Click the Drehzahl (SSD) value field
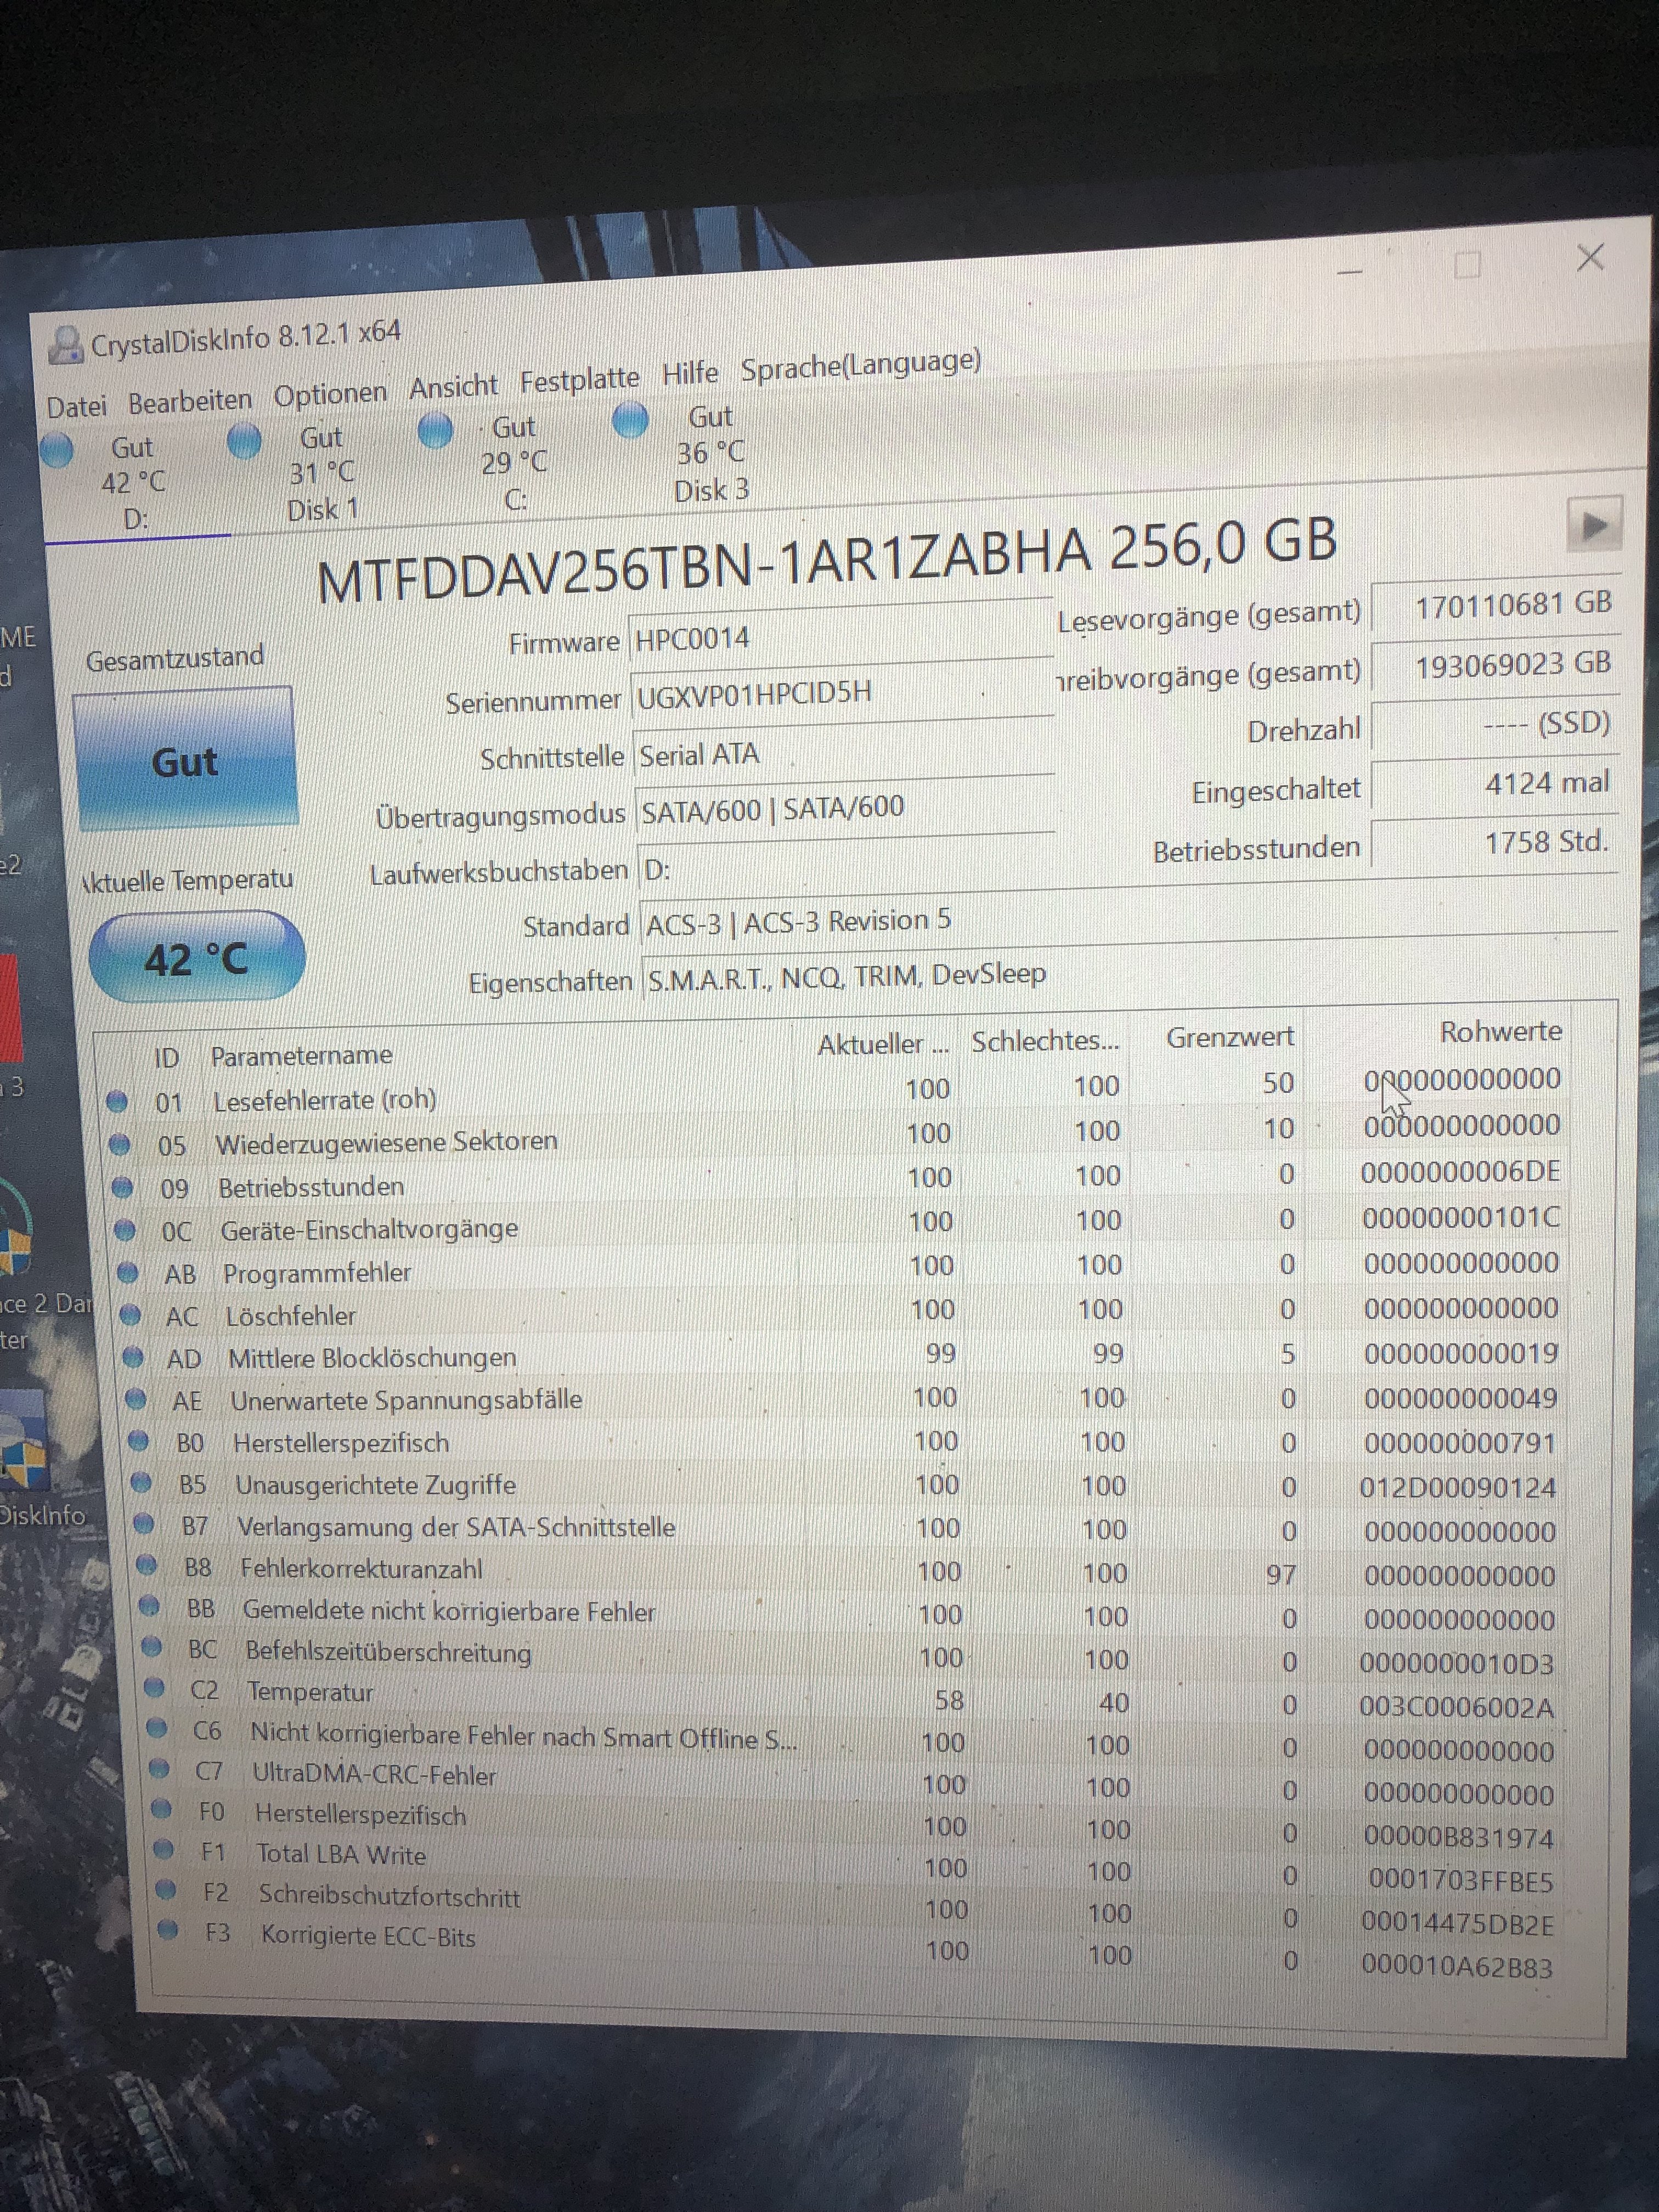The image size is (1659, 2212). pos(1494,723)
